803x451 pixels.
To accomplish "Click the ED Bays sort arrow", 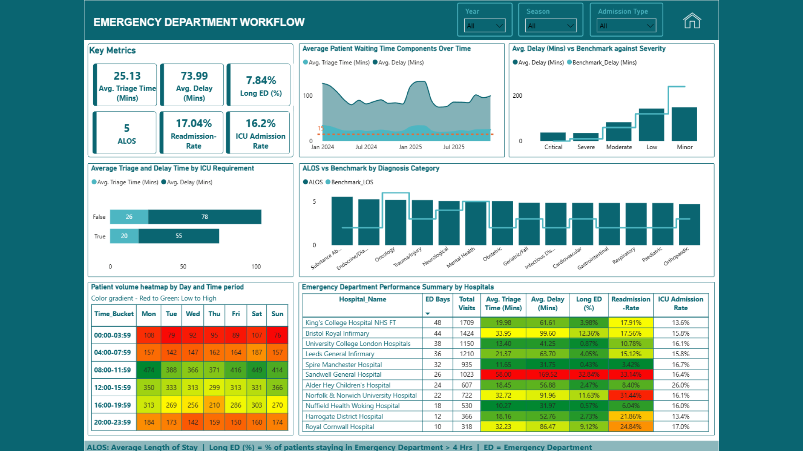I will tap(427, 314).
